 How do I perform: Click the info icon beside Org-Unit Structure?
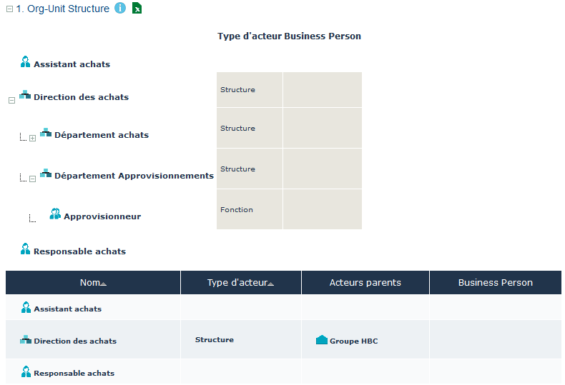coord(120,9)
